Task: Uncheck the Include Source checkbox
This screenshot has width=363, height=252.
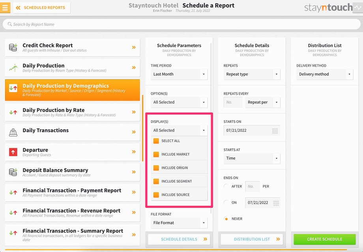Action: coord(156,195)
